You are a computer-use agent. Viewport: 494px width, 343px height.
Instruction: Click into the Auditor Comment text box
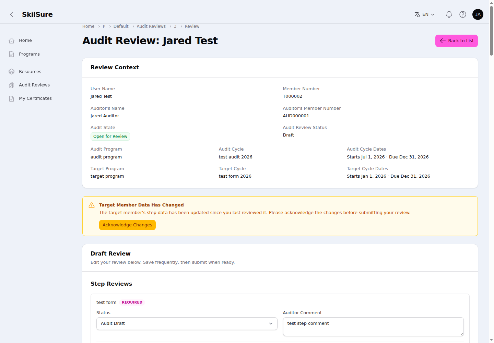click(x=373, y=327)
